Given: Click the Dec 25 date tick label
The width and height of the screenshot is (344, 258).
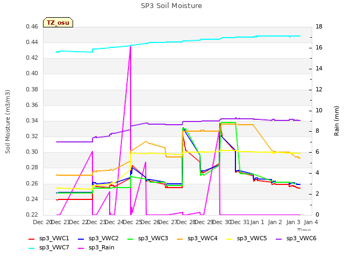Looking at the screenshot, I should (x=132, y=222).
